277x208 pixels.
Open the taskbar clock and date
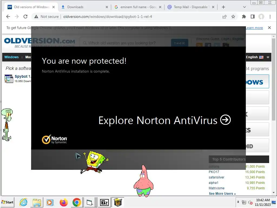pyautogui.click(x=263, y=202)
